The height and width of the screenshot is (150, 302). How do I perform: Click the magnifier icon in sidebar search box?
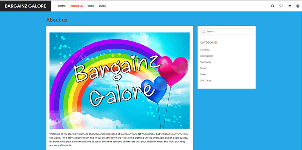(x=203, y=32)
